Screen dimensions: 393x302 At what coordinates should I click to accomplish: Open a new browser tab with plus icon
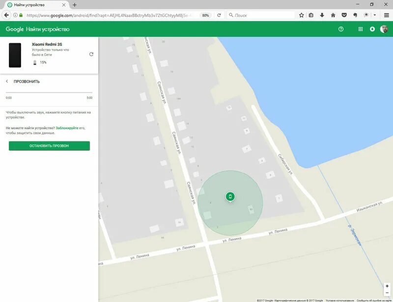(75, 5)
